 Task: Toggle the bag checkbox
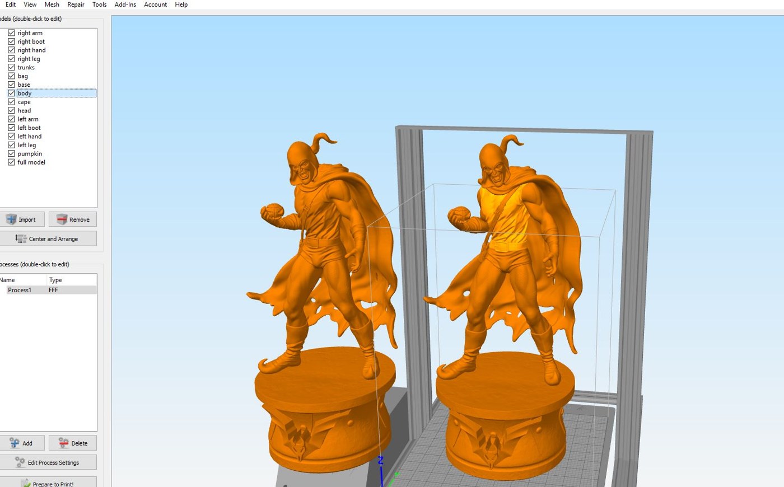coord(11,76)
